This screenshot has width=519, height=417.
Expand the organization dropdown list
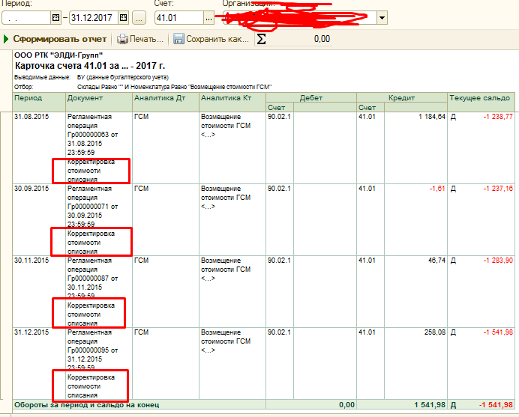(x=382, y=17)
